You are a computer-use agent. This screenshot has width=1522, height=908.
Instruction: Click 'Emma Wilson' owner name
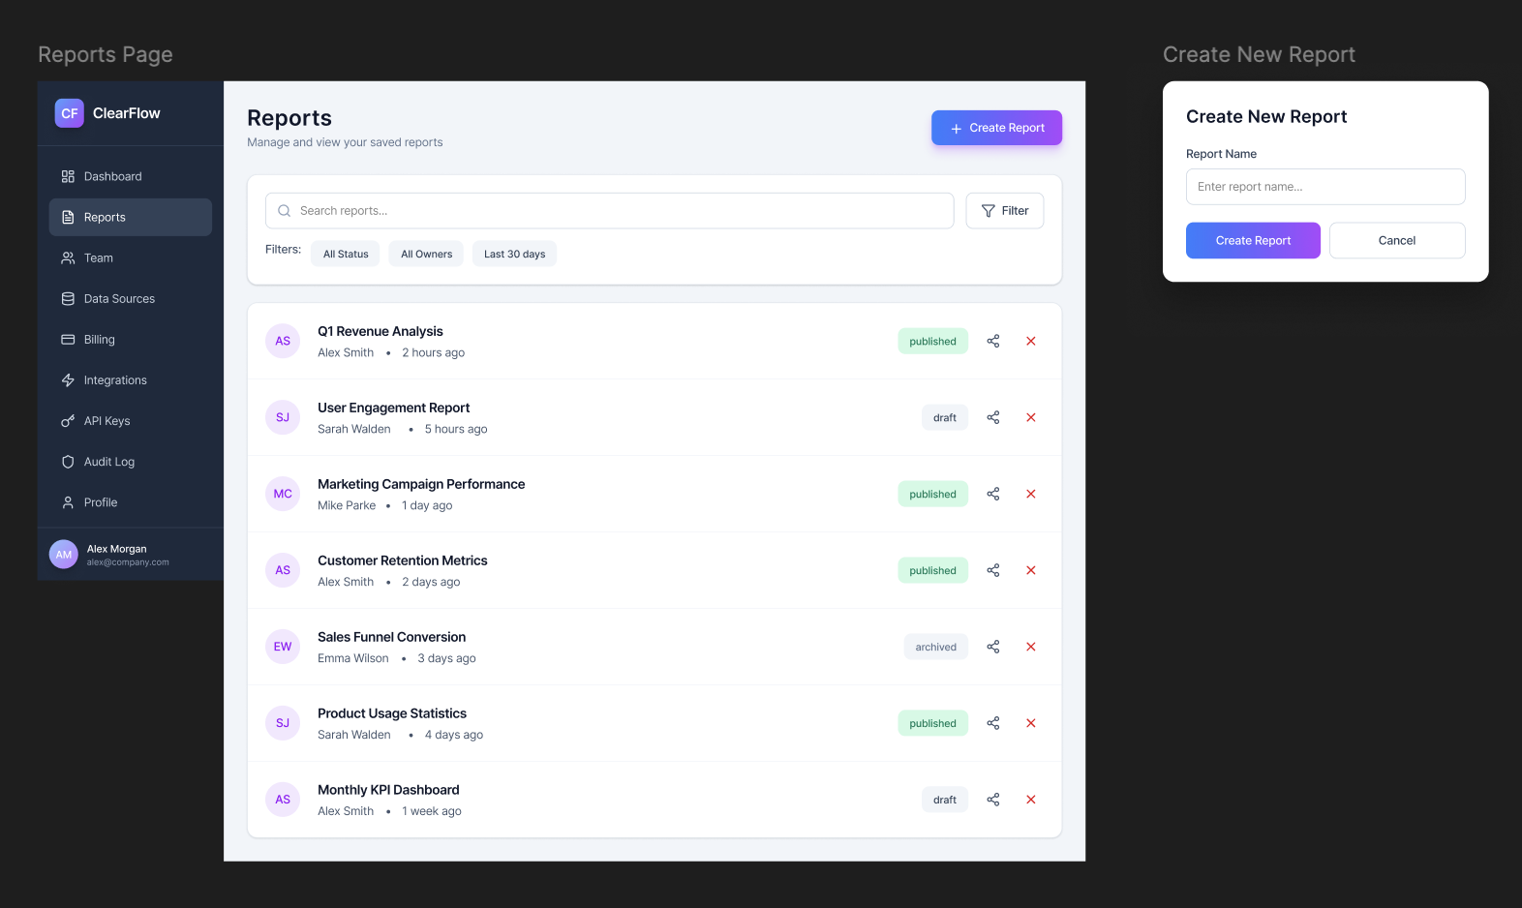353,658
